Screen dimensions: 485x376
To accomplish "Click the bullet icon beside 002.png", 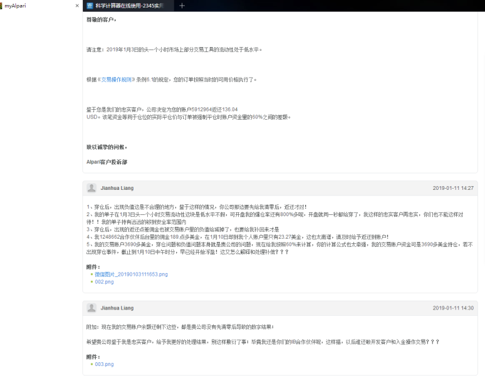I will [92, 282].
